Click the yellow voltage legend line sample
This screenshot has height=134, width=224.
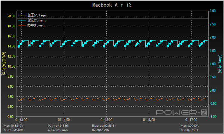click(22, 15)
